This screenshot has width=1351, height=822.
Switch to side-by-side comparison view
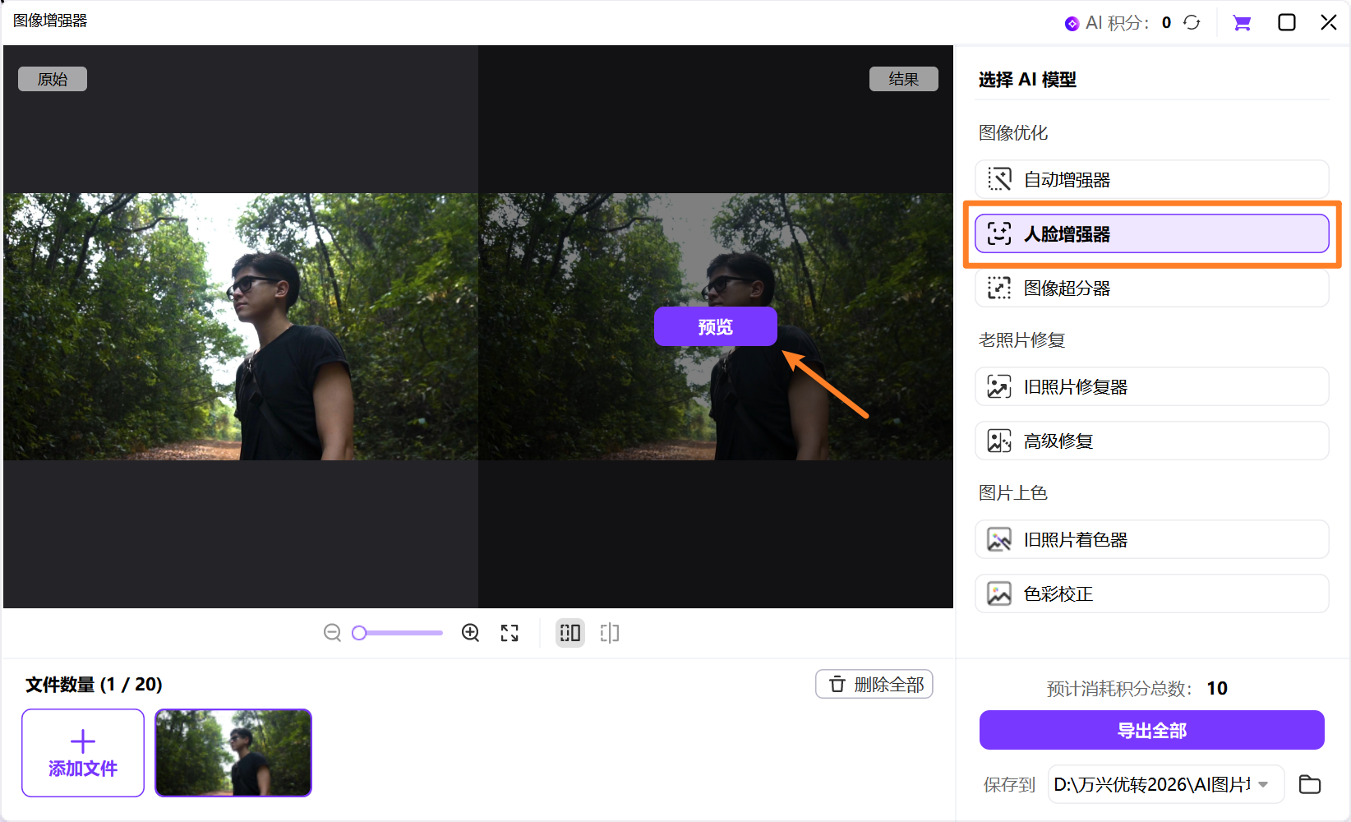coord(569,633)
